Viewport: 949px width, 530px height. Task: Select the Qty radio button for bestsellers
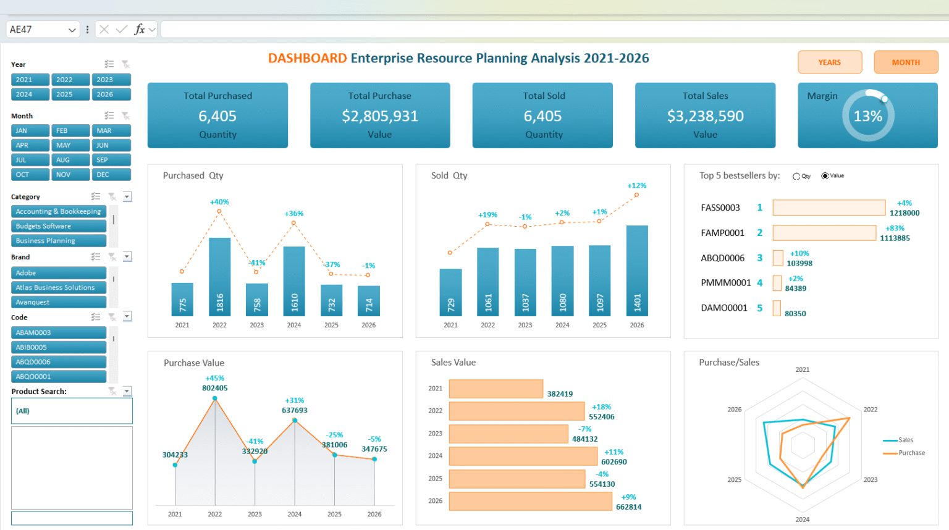(x=796, y=176)
